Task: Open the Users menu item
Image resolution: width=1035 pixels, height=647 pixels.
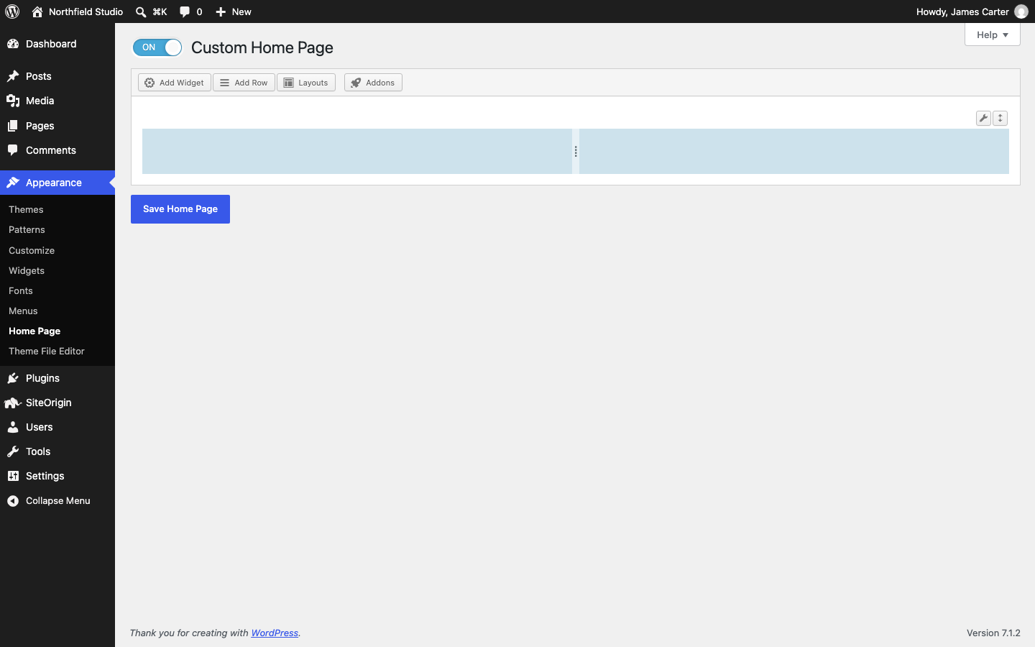Action: tap(57, 427)
